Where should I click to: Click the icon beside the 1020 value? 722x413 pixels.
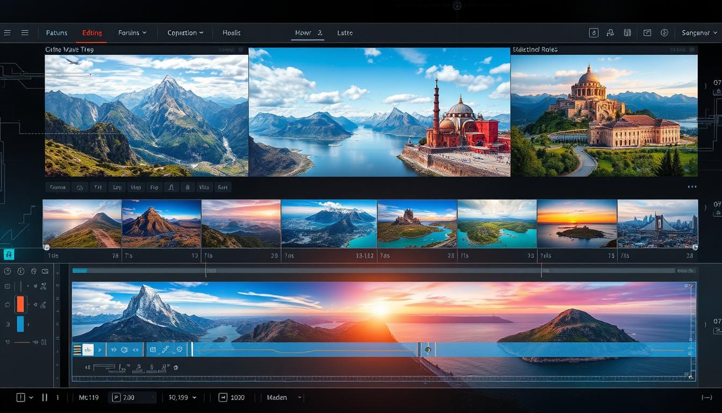click(x=223, y=397)
